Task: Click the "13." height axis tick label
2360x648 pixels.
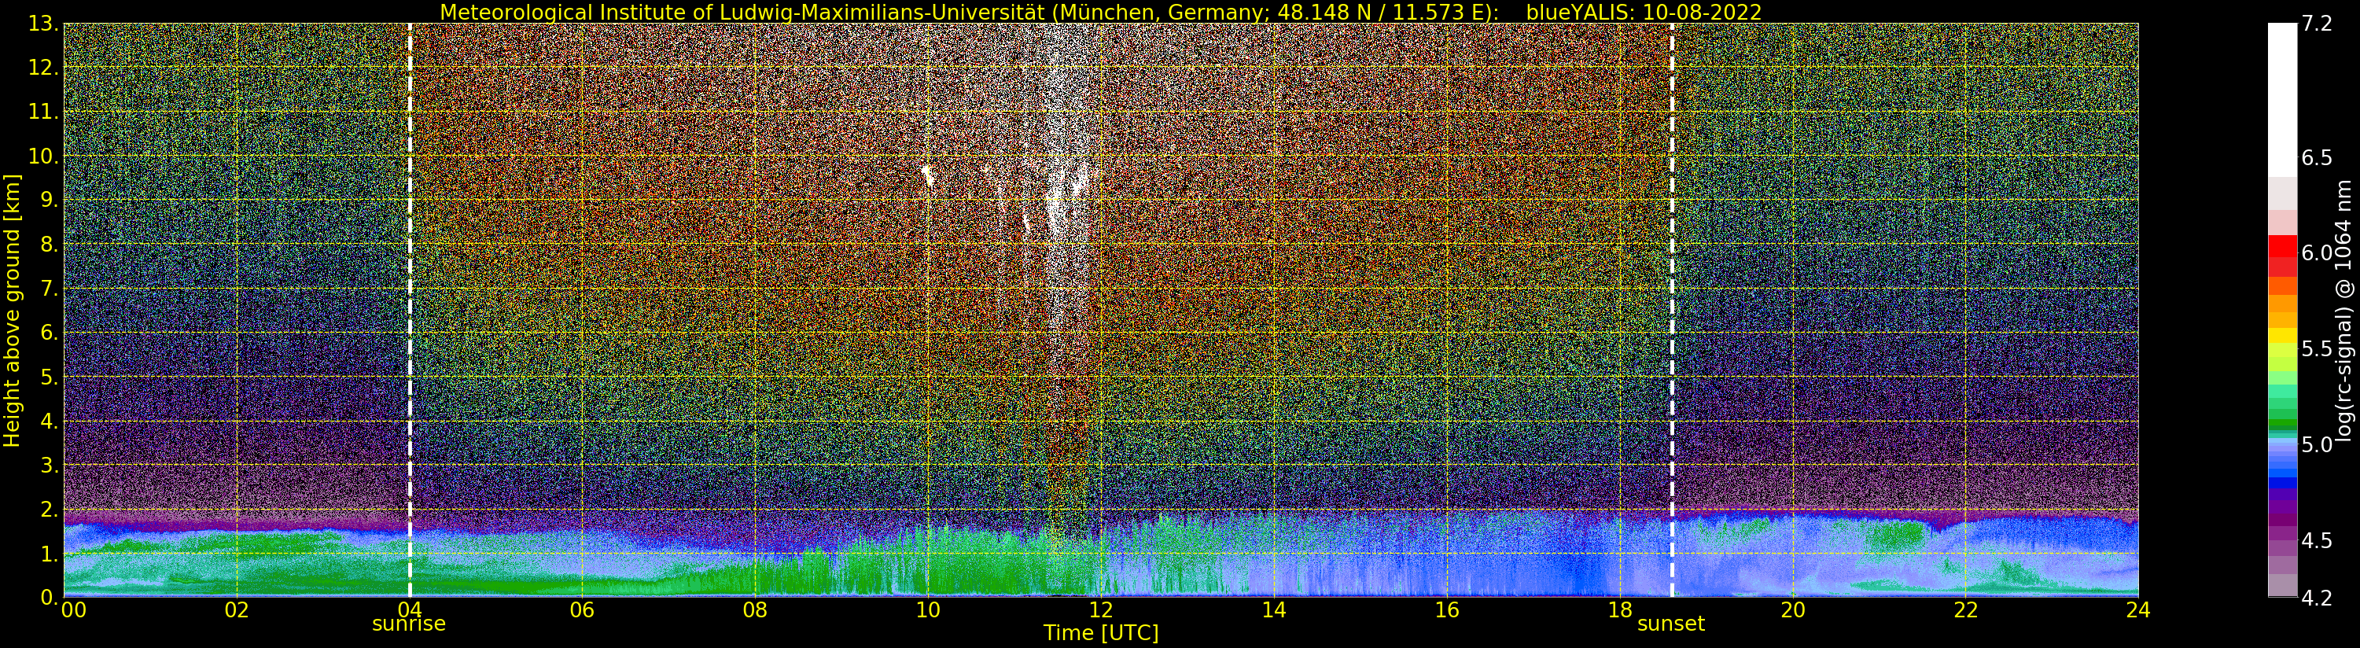Action: click(44, 24)
